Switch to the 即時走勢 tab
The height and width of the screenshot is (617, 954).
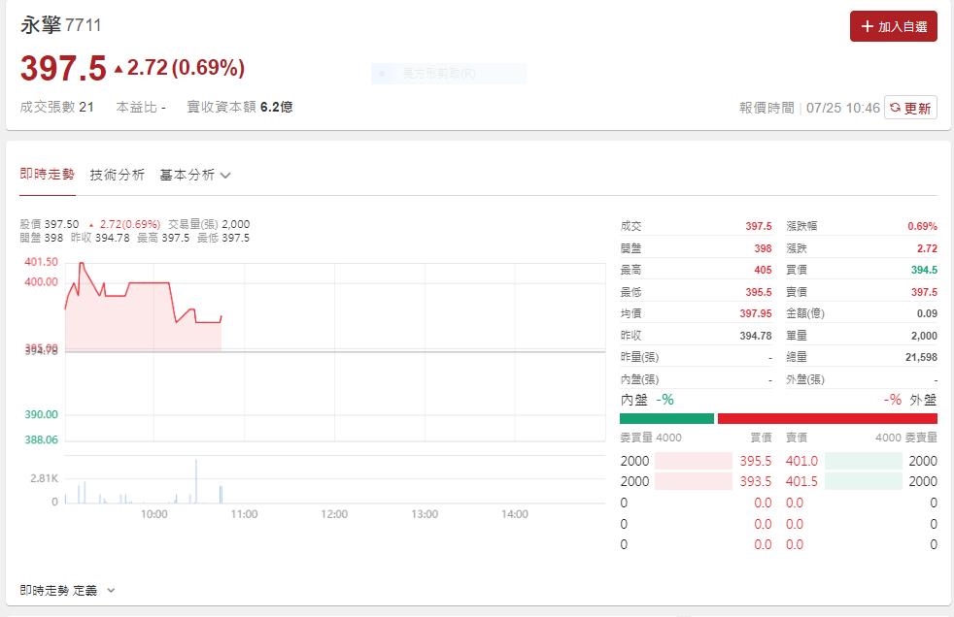point(47,175)
